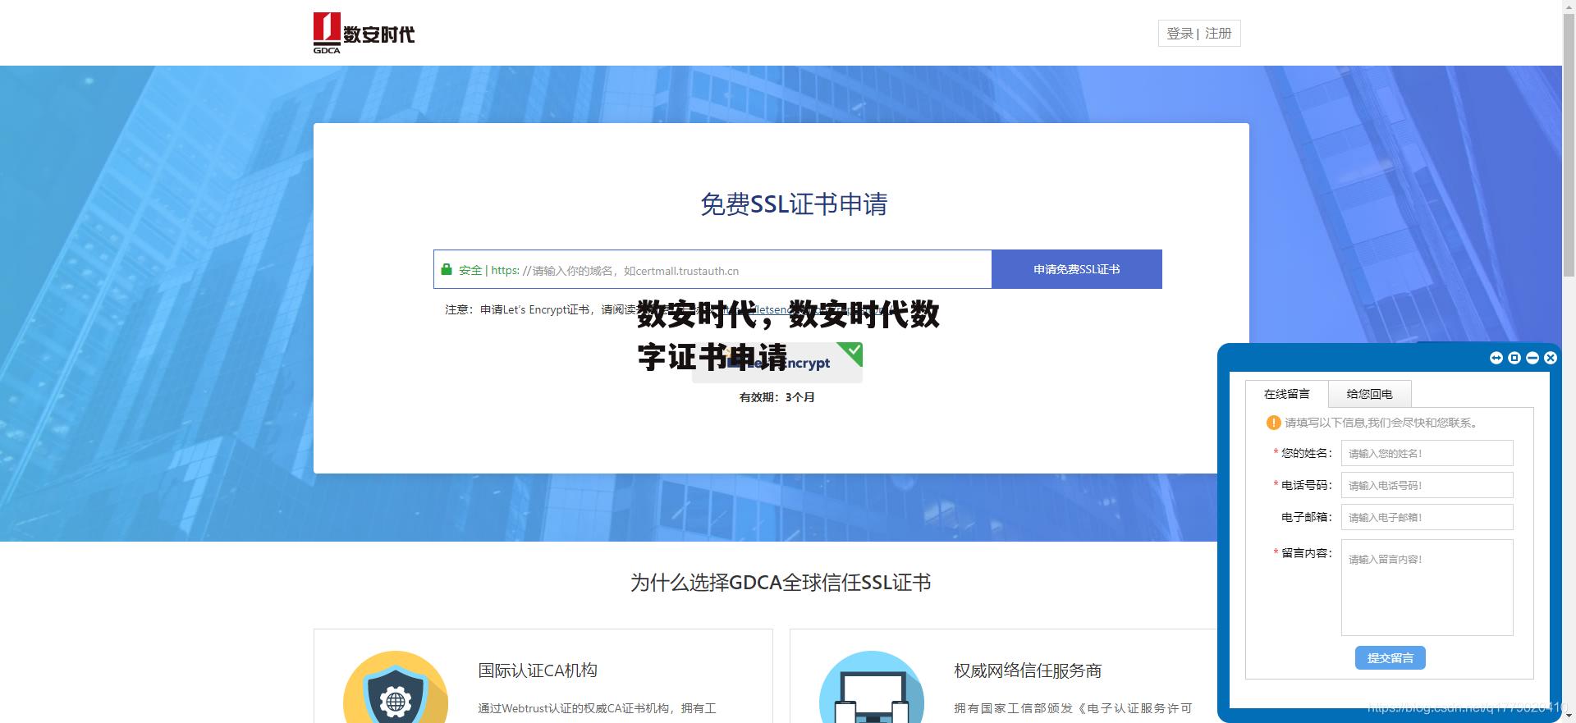
Task: Click the orange exclamation notice icon
Action: 1273,423
